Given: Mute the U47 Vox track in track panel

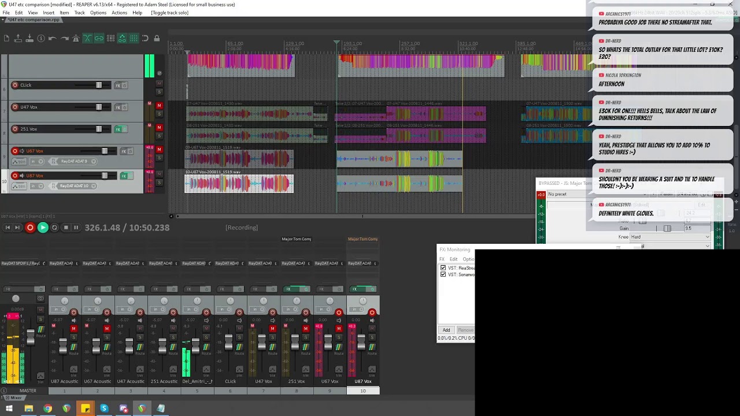Looking at the screenshot, I should [159, 106].
